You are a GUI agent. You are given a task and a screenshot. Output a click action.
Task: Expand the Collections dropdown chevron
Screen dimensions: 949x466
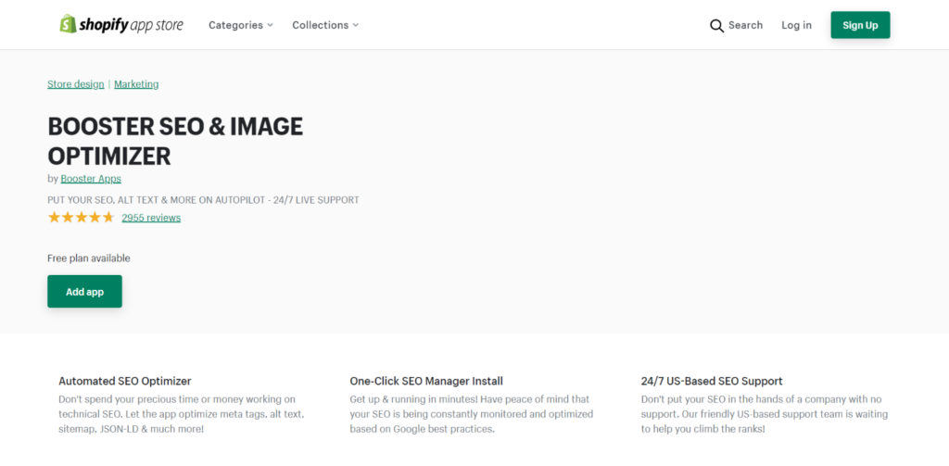356,25
